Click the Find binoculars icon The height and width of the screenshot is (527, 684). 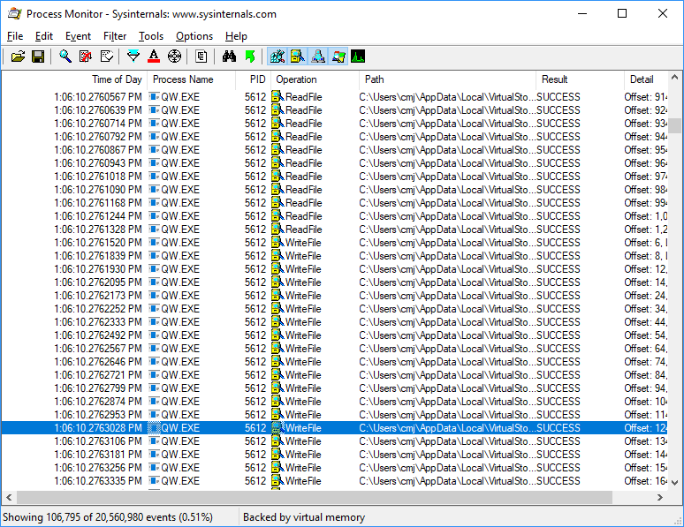(229, 56)
